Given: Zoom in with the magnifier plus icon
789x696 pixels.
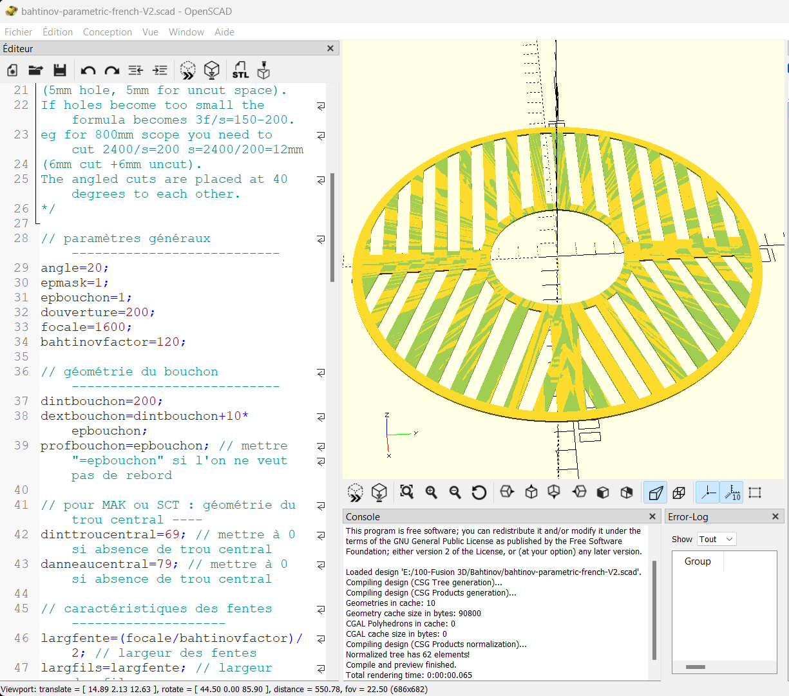Looking at the screenshot, I should pos(431,493).
